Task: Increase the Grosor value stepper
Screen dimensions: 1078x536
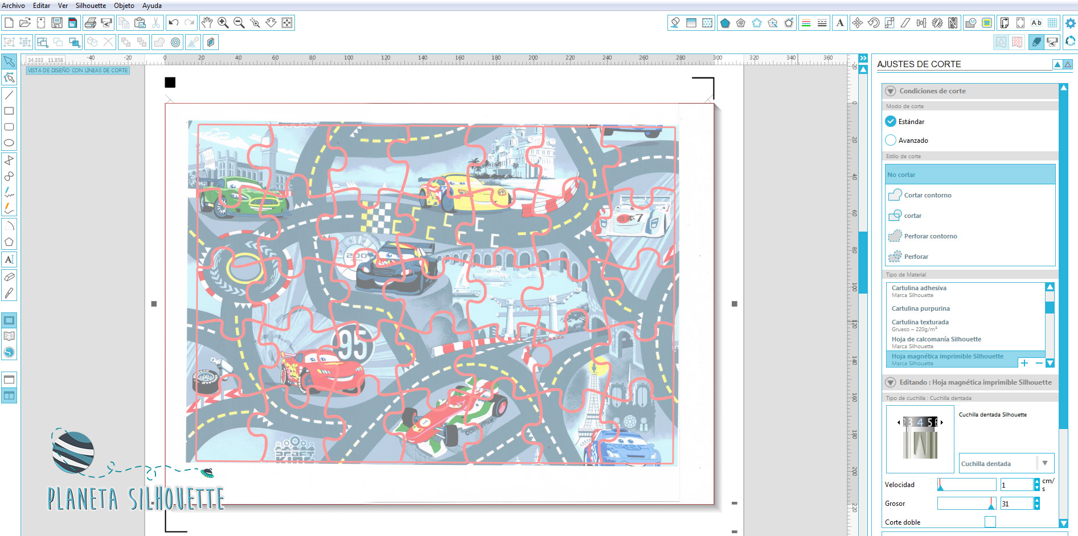Action: 1037,500
